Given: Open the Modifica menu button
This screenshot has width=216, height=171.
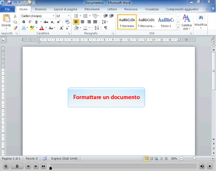Looking at the screenshot, I should pyautogui.click(x=201, y=21).
